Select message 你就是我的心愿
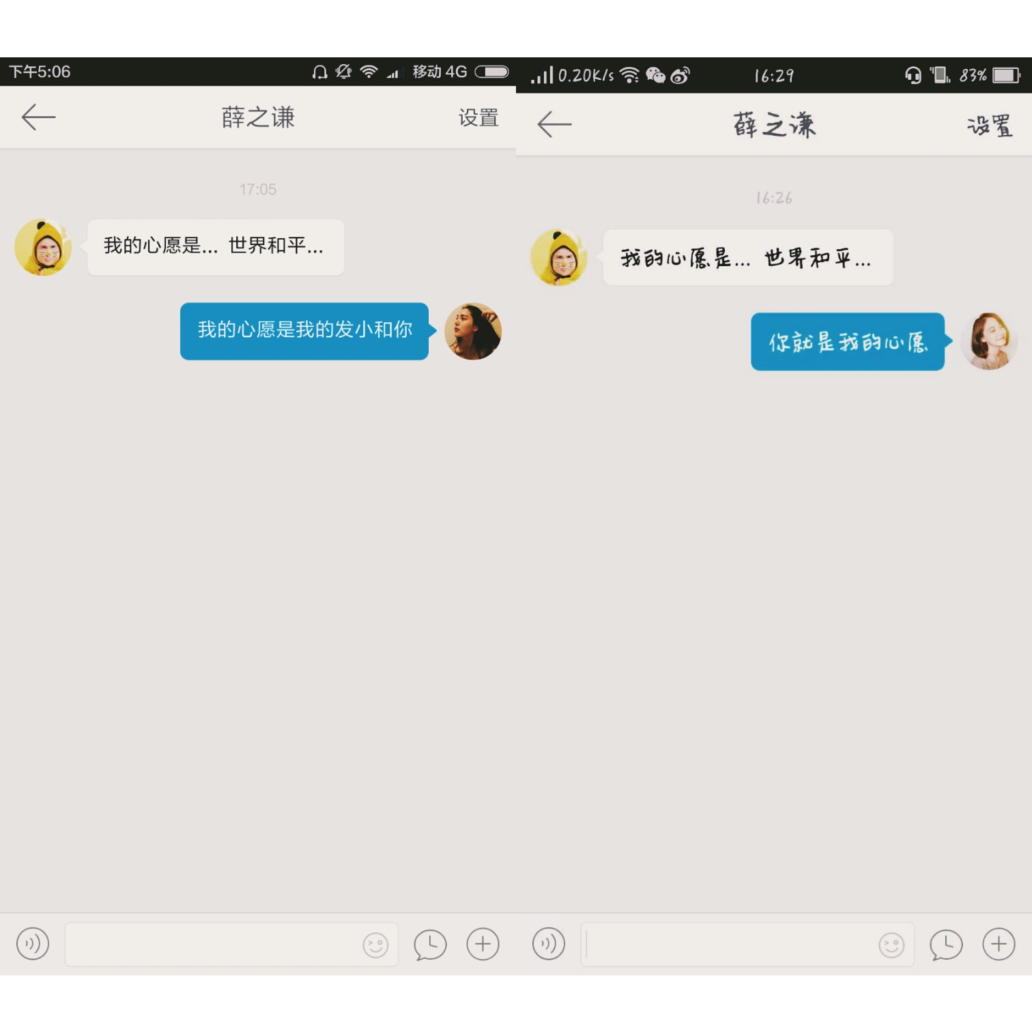Screen dimensions: 1032x1032 point(848,342)
